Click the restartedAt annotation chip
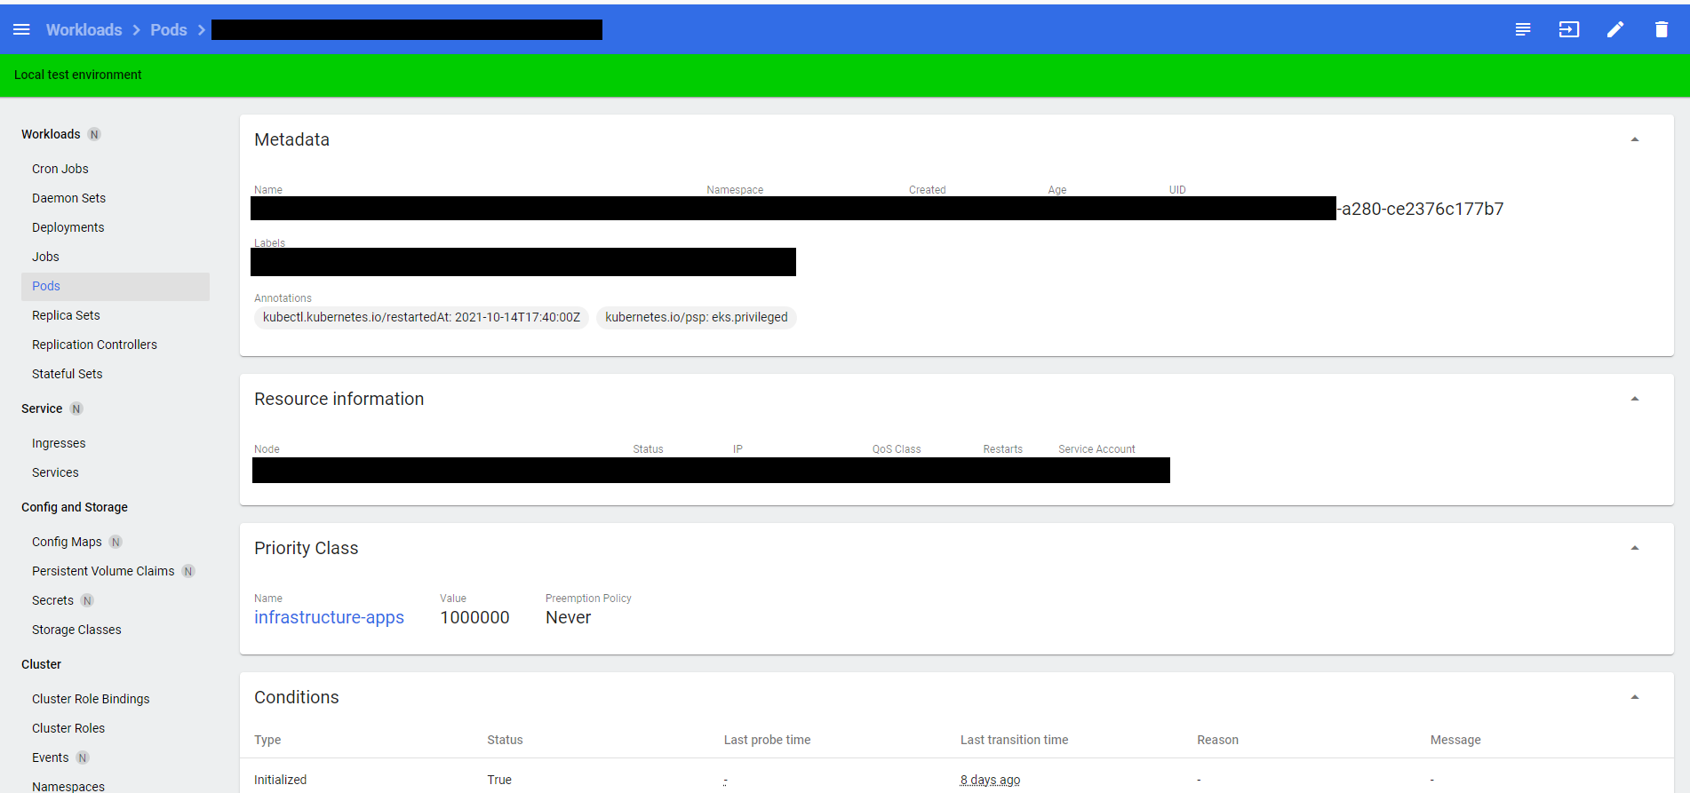The width and height of the screenshot is (1690, 793). coord(421,317)
